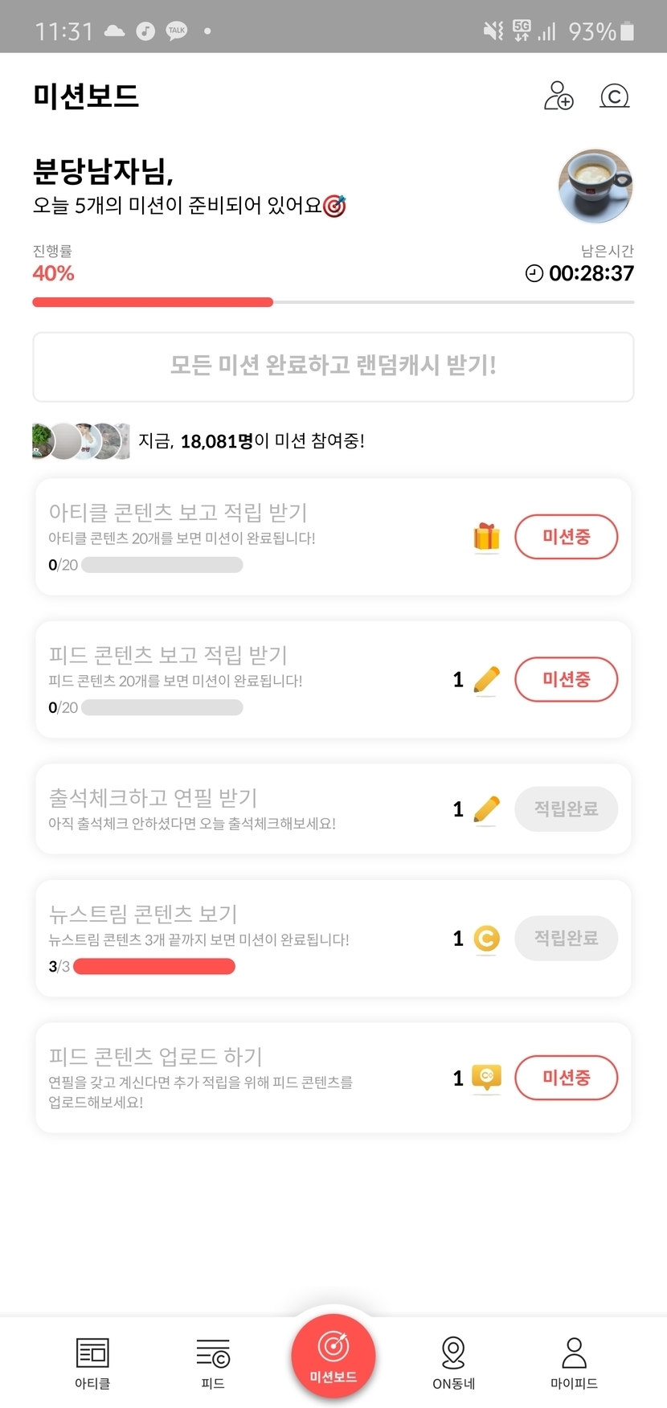667x1408 pixels.
Task: Click the gift box icon on article mission
Action: 486,537
